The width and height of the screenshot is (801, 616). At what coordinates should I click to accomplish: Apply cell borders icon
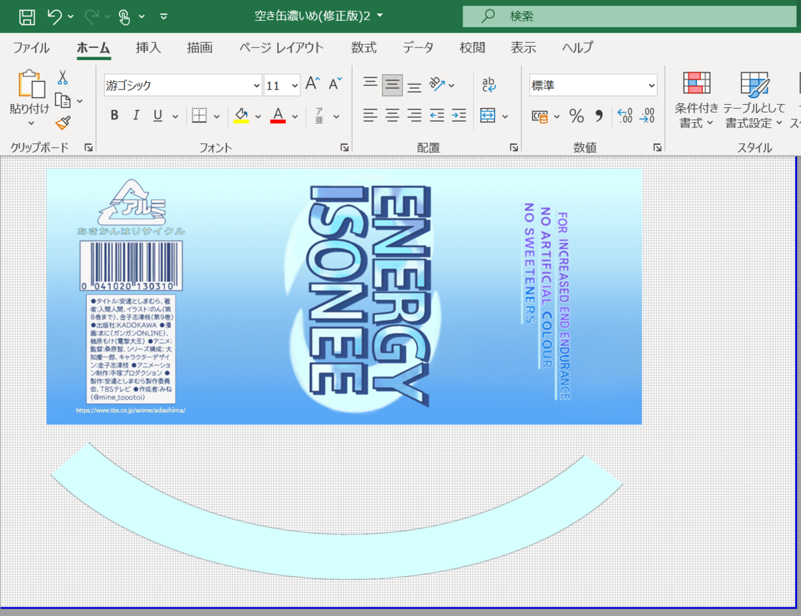199,115
